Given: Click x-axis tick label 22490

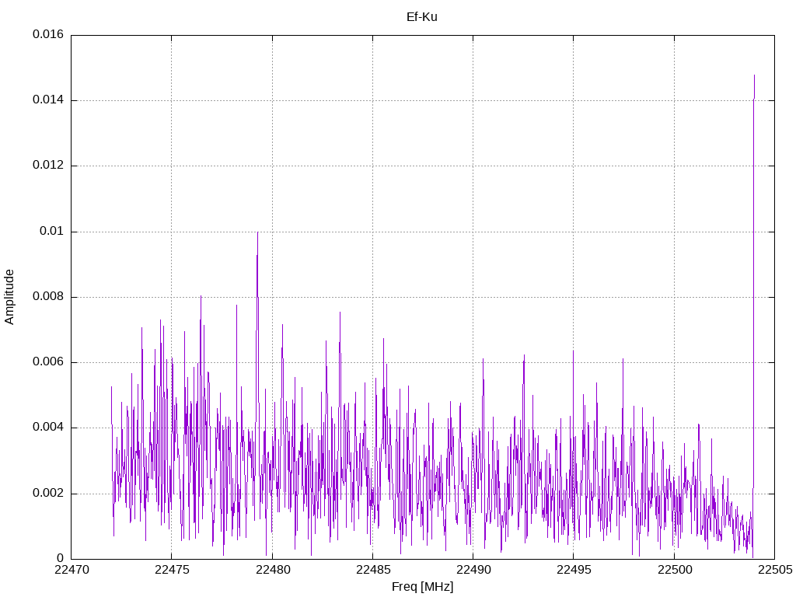Looking at the screenshot, I should pyautogui.click(x=473, y=570).
